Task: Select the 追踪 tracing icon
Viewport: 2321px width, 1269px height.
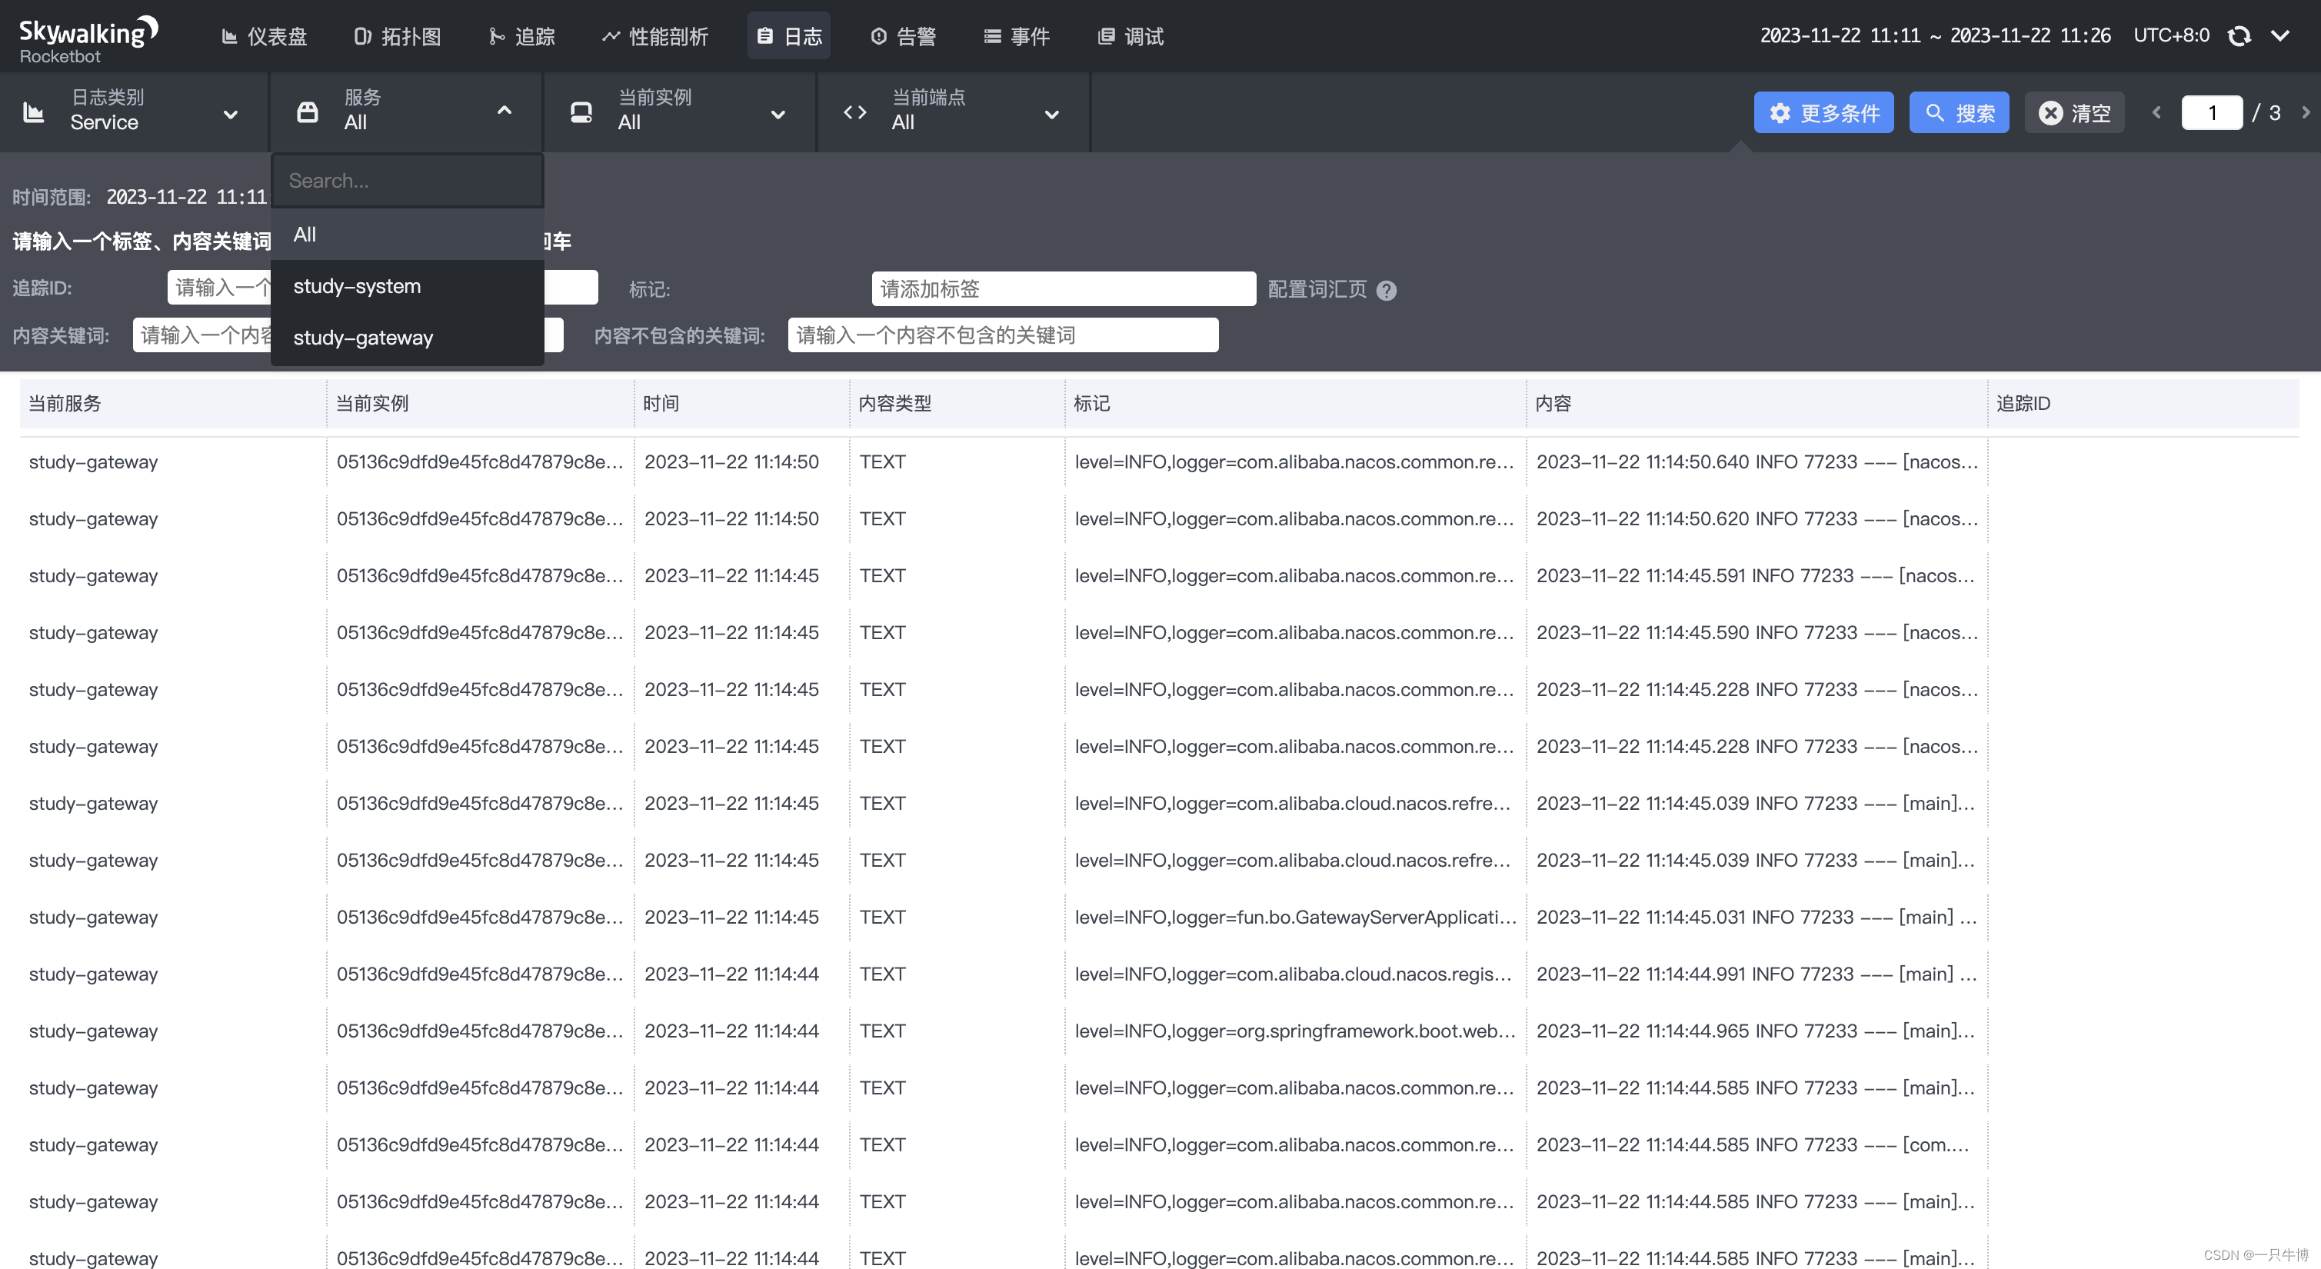Action: point(497,36)
